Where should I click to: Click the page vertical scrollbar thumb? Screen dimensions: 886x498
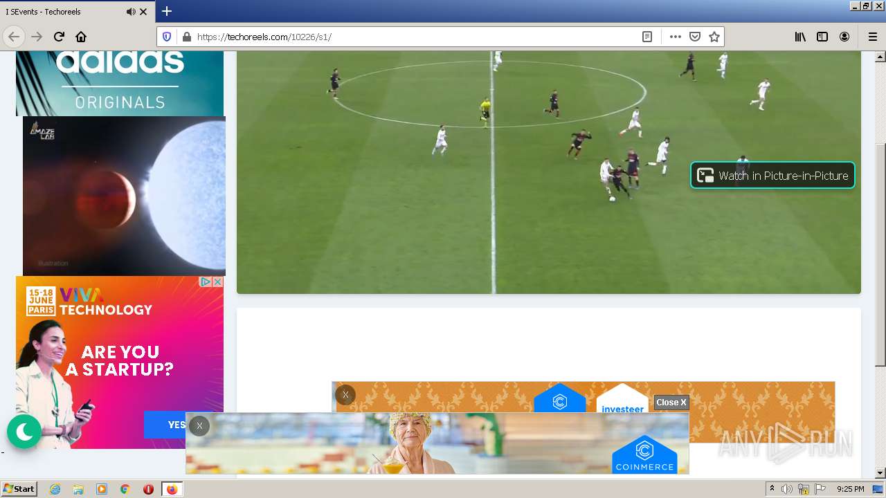(x=880, y=255)
